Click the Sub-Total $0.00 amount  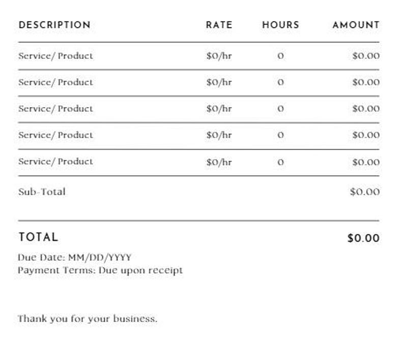click(x=365, y=192)
